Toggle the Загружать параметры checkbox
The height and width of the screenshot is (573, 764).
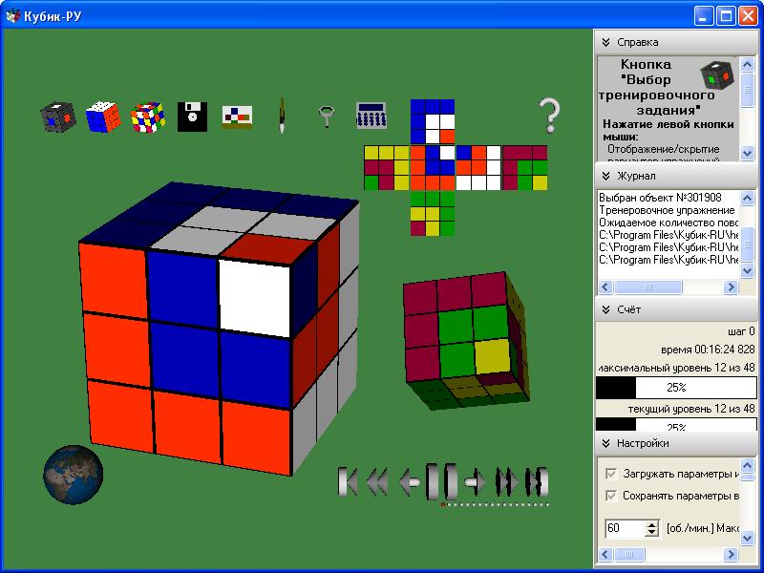point(610,474)
